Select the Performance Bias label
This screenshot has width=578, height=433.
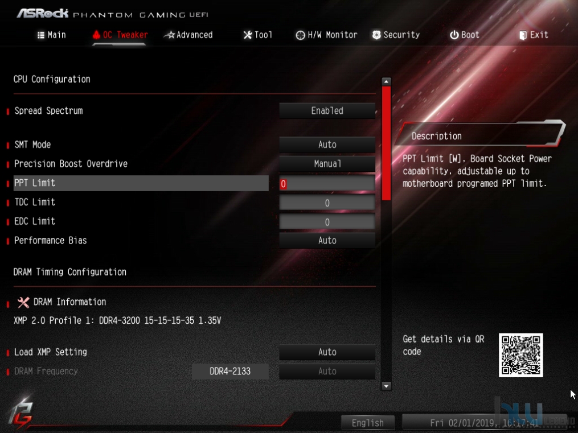[51, 241]
